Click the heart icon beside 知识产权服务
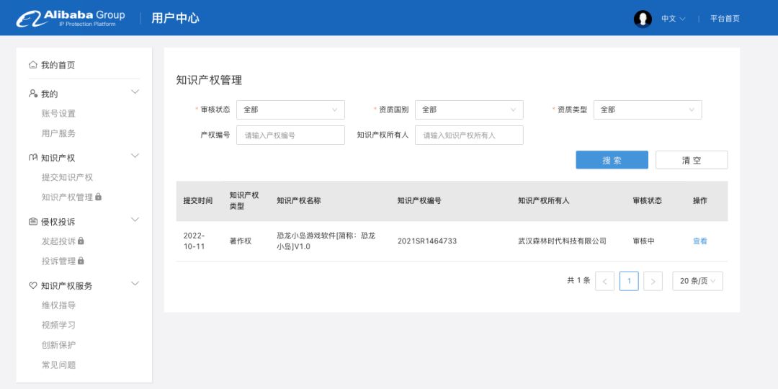Image resolution: width=778 pixels, height=389 pixels. (x=32, y=285)
